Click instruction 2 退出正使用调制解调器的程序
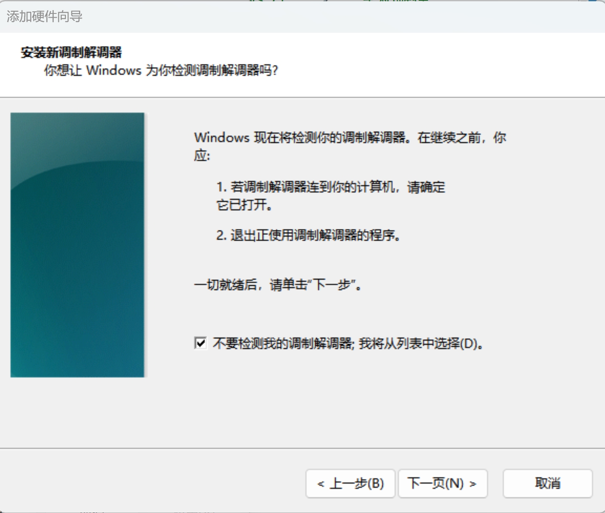This screenshot has width=605, height=513. tap(309, 235)
